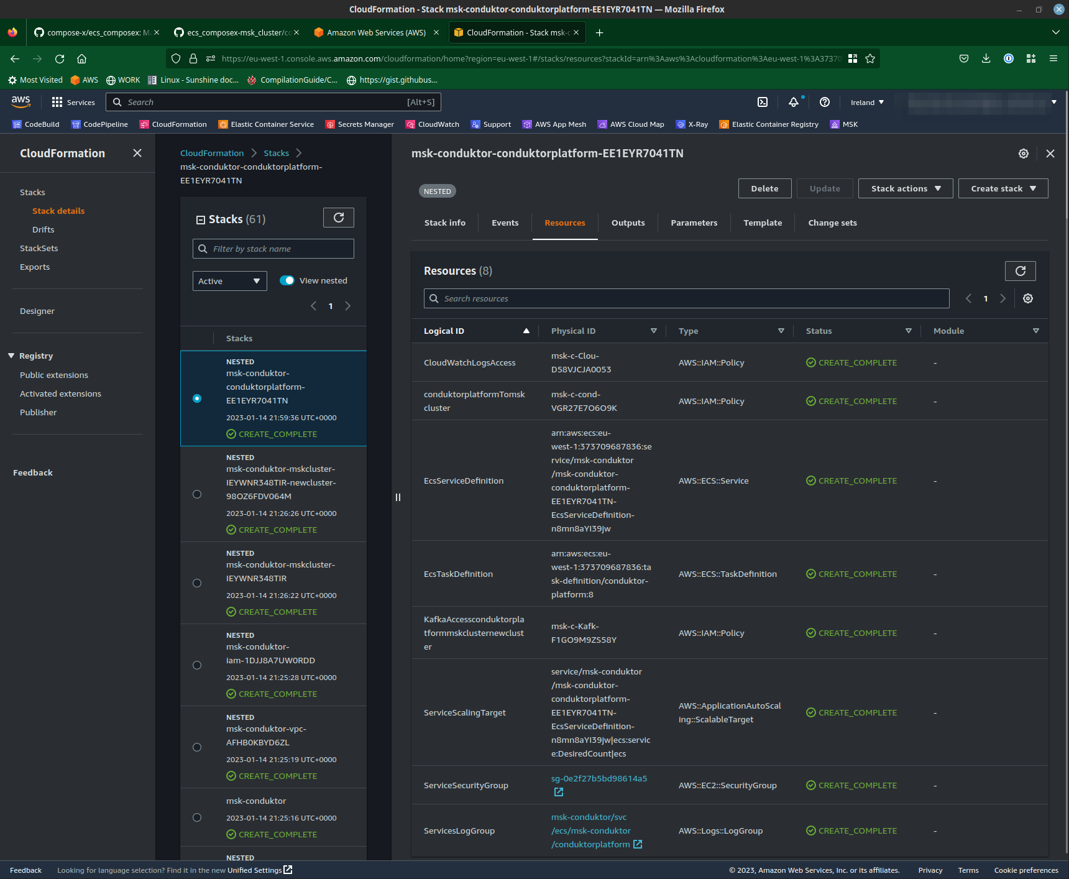Screen dimensions: 1069x879
Task: Bookmark this page with star icon
Action: (870, 58)
